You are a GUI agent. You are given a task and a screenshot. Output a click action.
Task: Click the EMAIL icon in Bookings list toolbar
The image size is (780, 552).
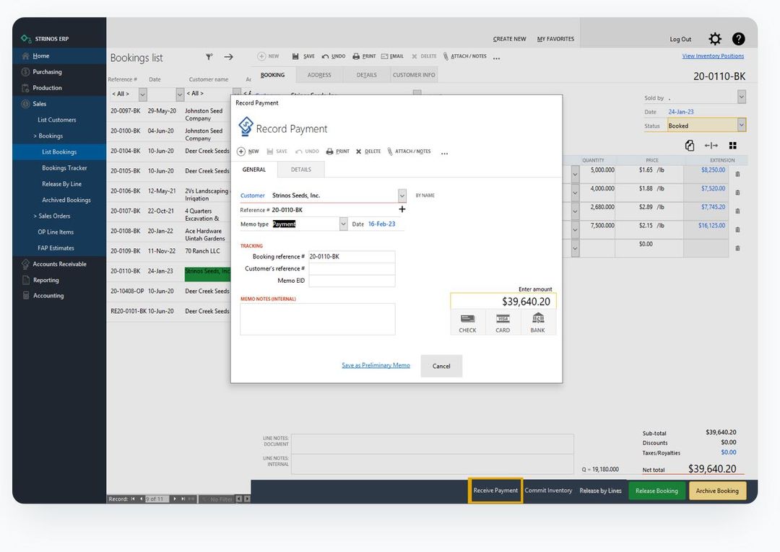click(392, 56)
